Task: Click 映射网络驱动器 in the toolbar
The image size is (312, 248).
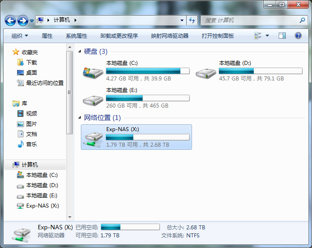Action: coord(170,36)
